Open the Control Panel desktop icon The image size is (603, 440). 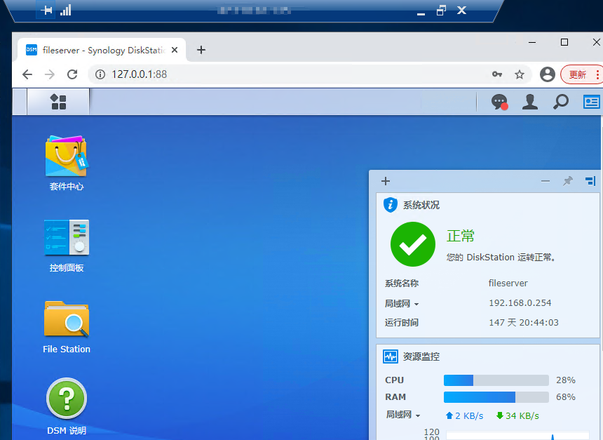[67, 237]
